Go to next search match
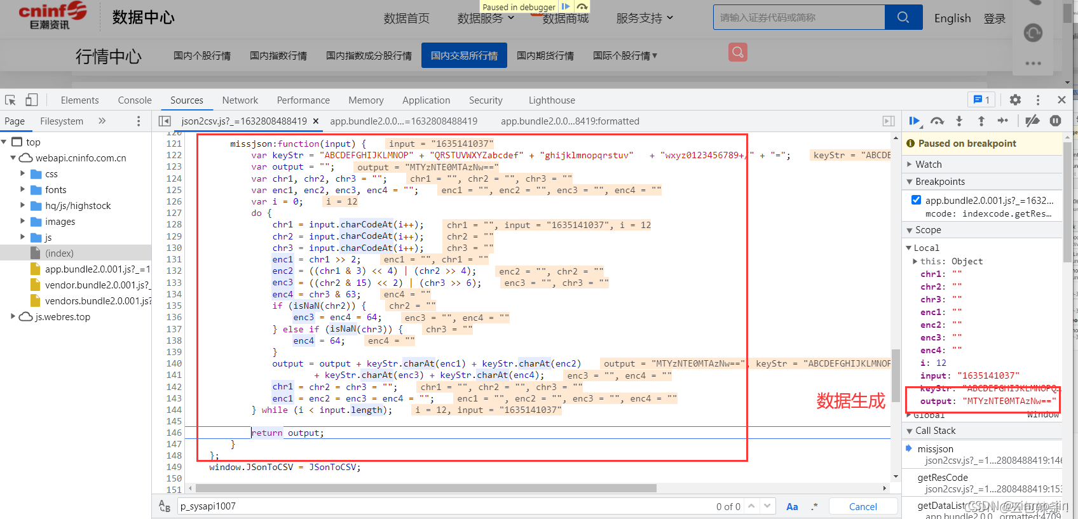The image size is (1078, 519). click(767, 506)
